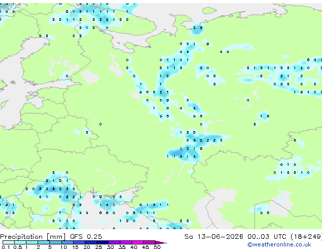Select the 2–5 mm legend color swatch
Viewport: 322px width, 249px height.
pyautogui.click(x=44, y=242)
